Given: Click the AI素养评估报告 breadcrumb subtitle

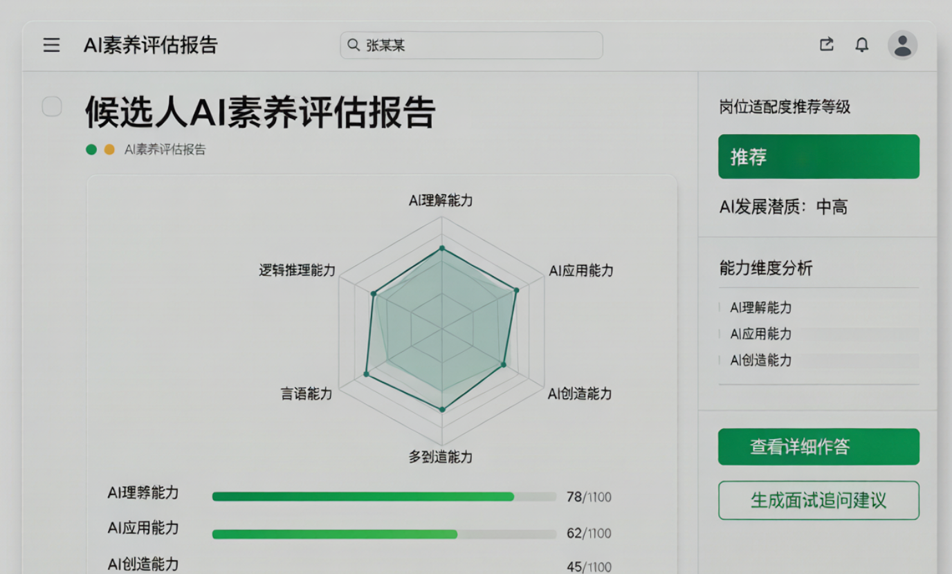Looking at the screenshot, I should (165, 149).
